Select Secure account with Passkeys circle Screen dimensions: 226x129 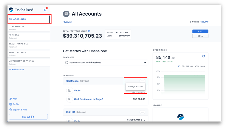pos(67,62)
